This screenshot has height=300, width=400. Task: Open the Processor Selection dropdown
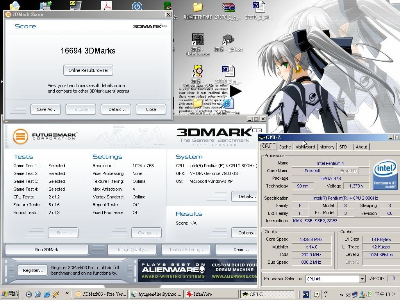point(362,279)
